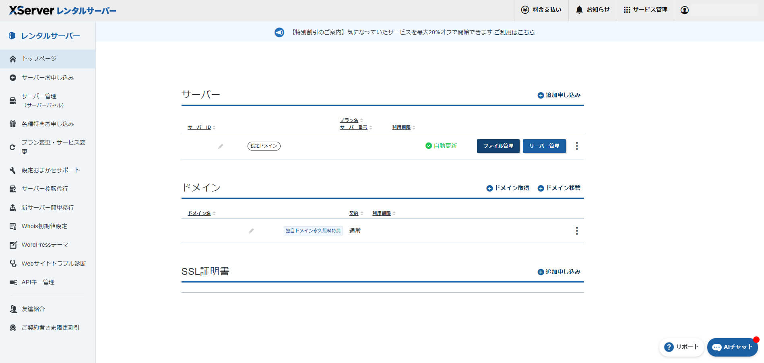Sort by サーバーID column
Screen dimensions: 764x363
point(202,127)
